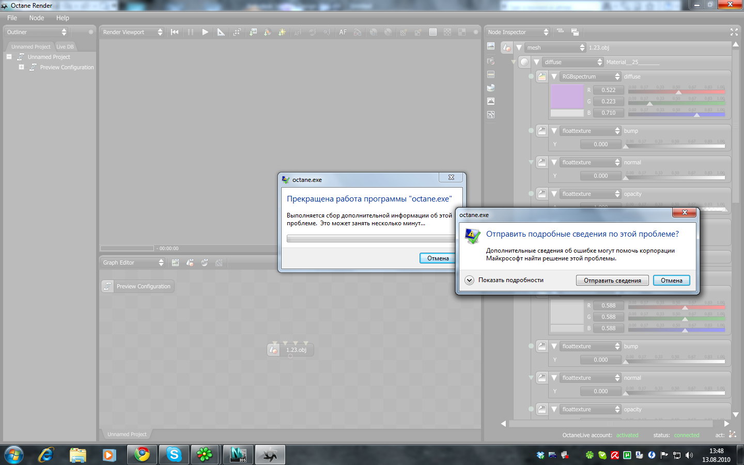Click the R value field showing 0.522
This screenshot has width=744, height=465.
608,90
